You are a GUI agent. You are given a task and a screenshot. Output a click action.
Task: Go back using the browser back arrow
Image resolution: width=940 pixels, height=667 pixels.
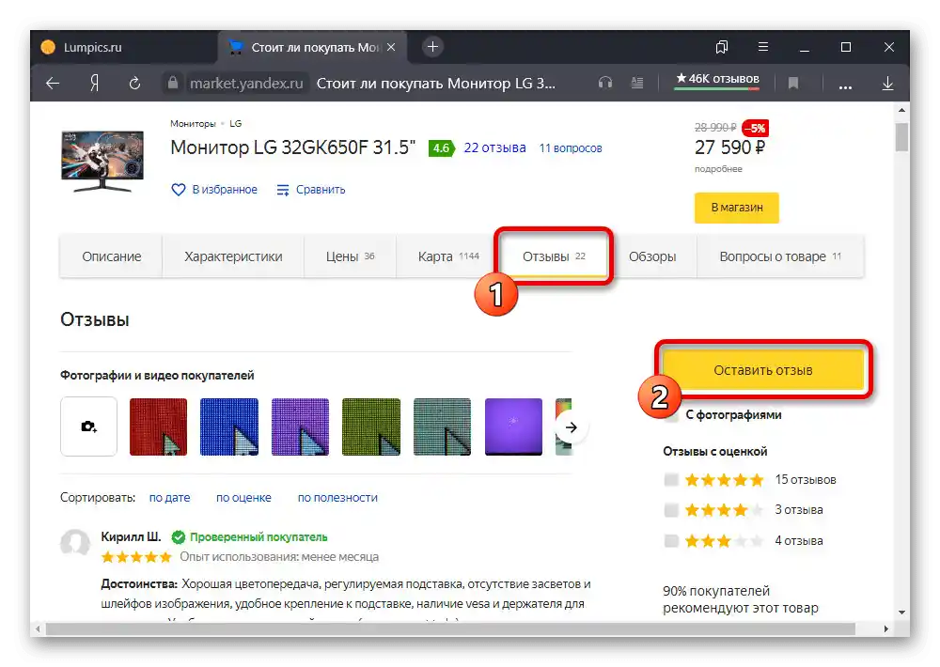(53, 84)
